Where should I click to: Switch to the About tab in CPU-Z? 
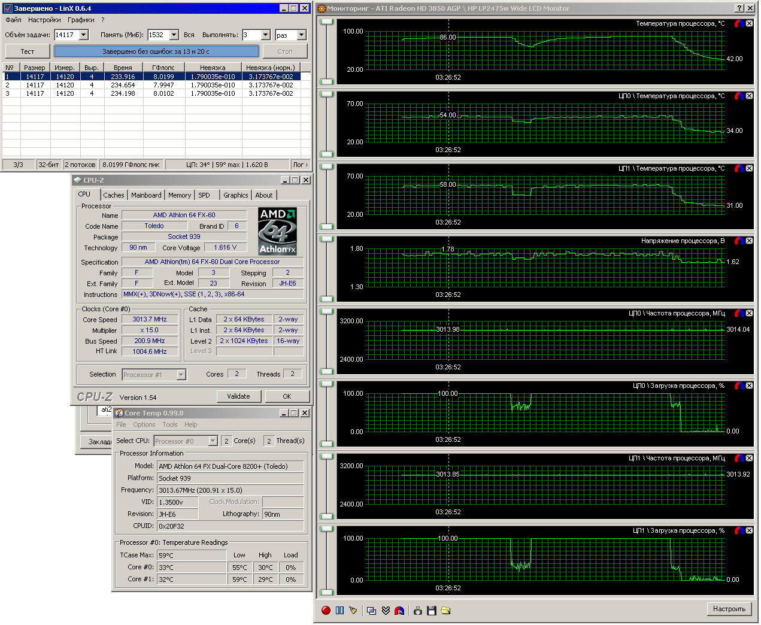click(264, 195)
